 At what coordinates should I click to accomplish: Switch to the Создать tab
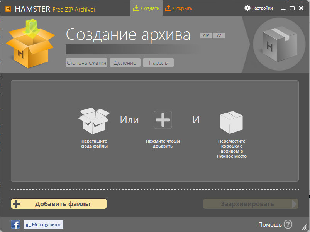pyautogui.click(x=146, y=8)
